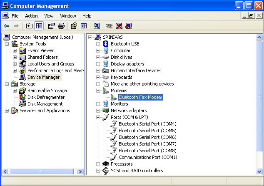264x186 pixels.
Task: Click the Disk Defragmenter icon
Action: click(22, 97)
